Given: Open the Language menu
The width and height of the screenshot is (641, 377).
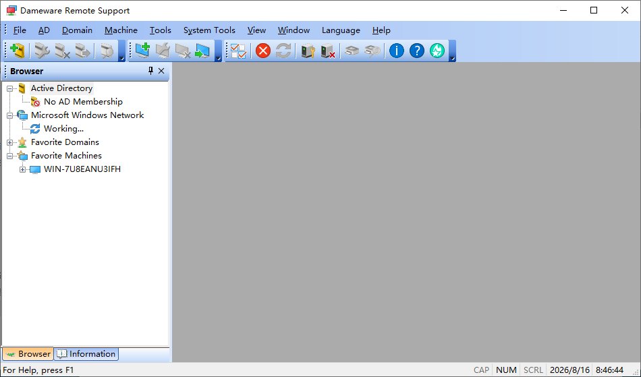Looking at the screenshot, I should coord(341,30).
